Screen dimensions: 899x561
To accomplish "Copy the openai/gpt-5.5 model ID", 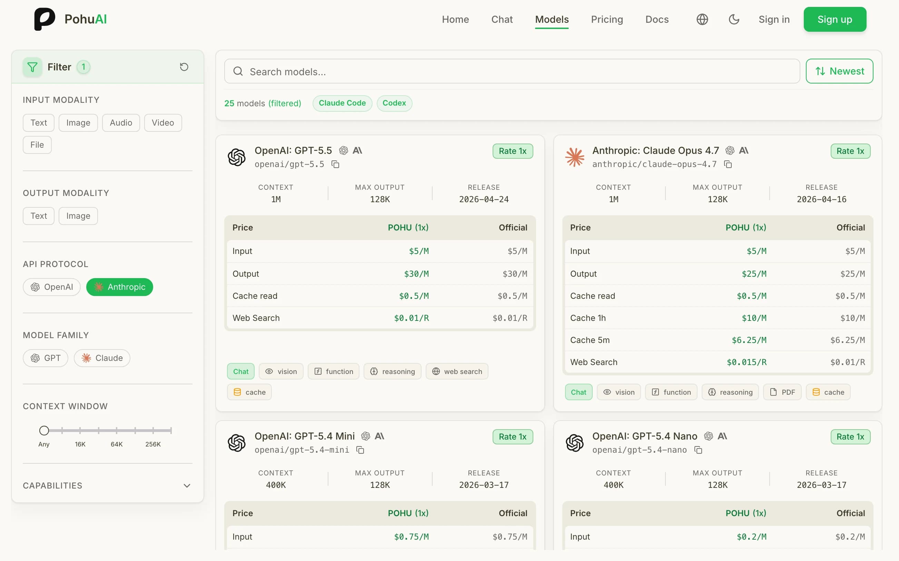I will pos(335,164).
